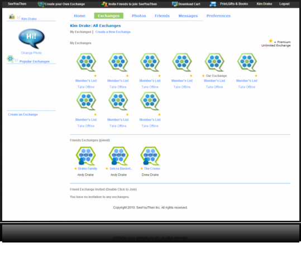Click Take Offline under Our Exchange
Screen dimensions: 301x262
pyautogui.click(x=214, y=87)
